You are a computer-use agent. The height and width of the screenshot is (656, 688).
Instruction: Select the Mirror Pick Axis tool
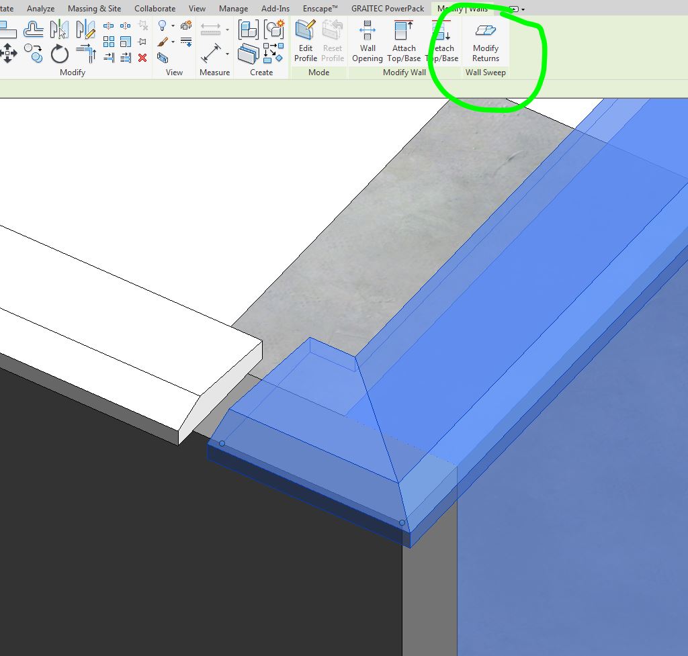click(x=60, y=29)
